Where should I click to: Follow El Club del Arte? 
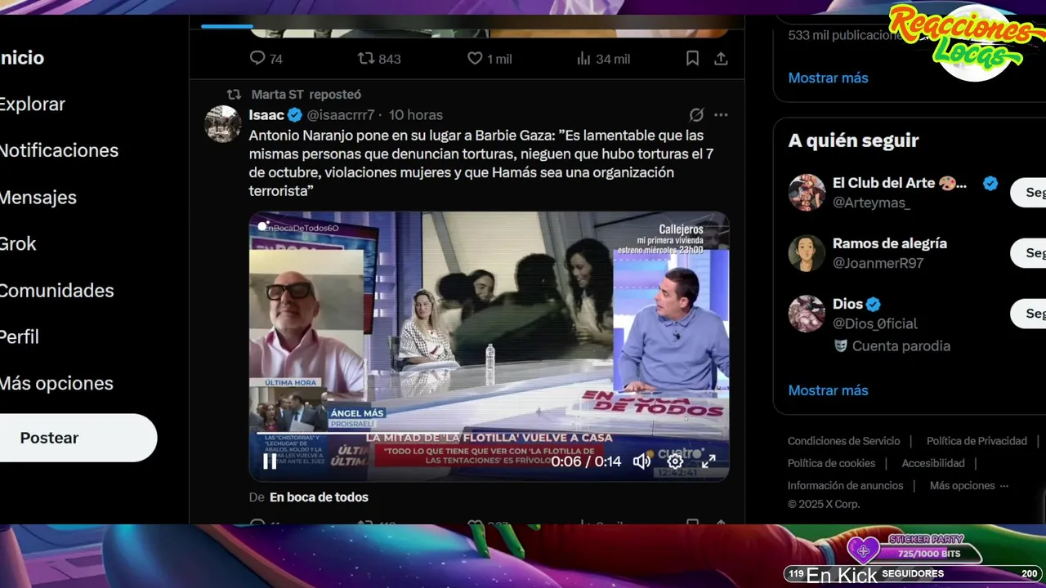tap(1029, 193)
